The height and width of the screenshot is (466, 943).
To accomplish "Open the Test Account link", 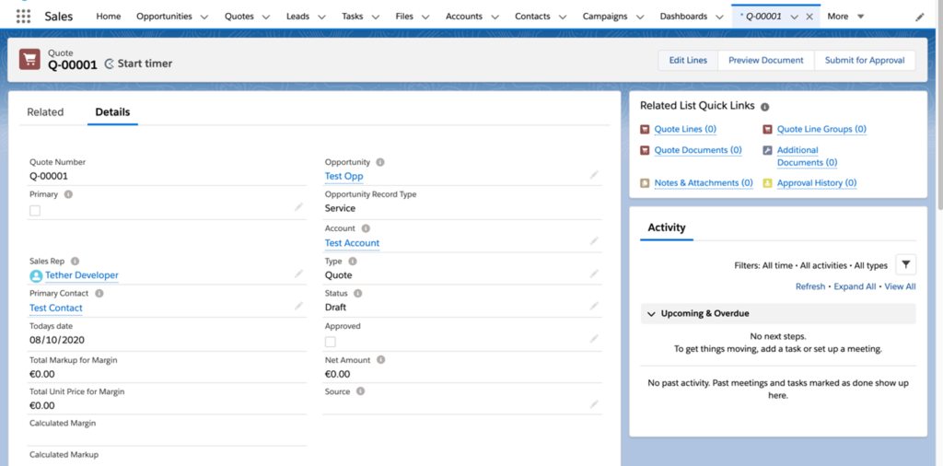I will pos(352,243).
